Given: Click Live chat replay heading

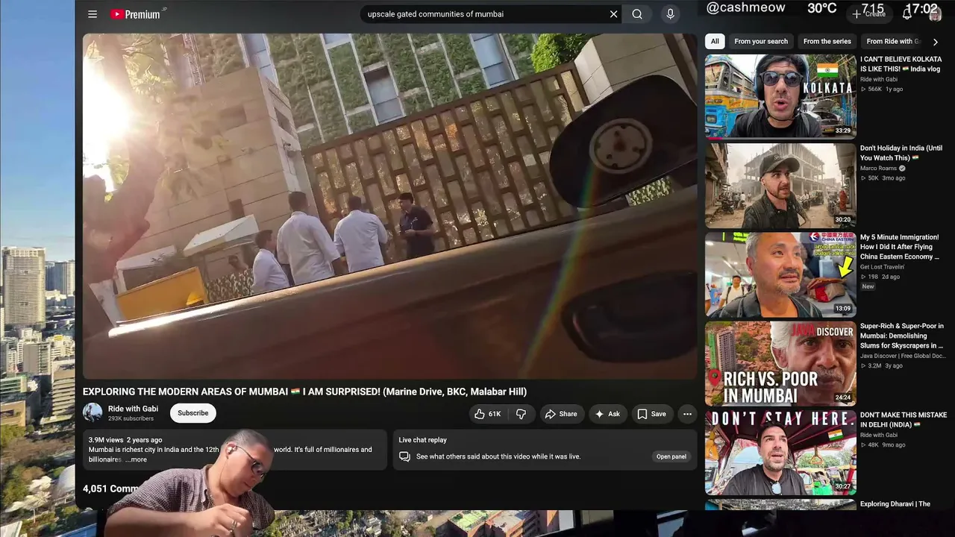Looking at the screenshot, I should coord(422,440).
